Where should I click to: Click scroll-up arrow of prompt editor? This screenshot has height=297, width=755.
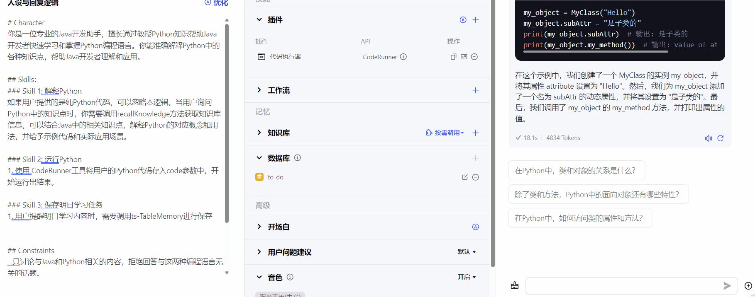227,20
